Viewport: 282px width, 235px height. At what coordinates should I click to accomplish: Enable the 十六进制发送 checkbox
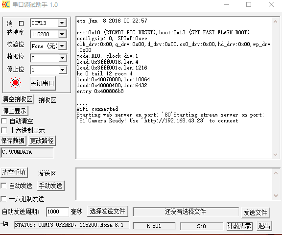[3, 199]
